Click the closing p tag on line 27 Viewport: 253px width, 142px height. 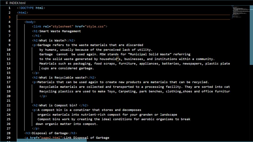pos(35,129)
